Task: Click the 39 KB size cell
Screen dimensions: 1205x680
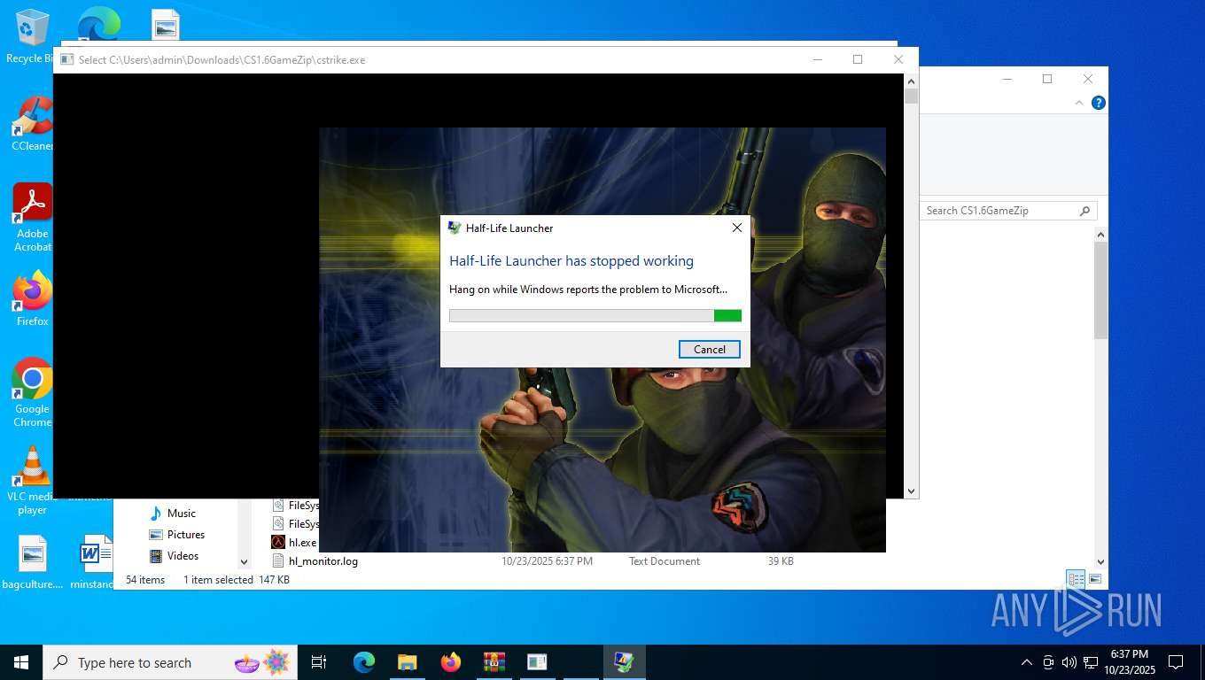Action: click(781, 561)
